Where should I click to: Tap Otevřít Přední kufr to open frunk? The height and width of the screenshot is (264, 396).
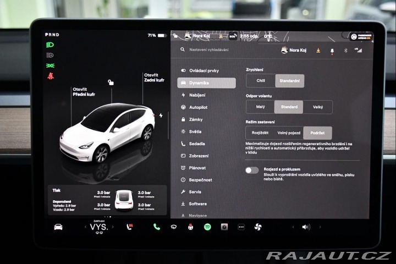point(84,92)
